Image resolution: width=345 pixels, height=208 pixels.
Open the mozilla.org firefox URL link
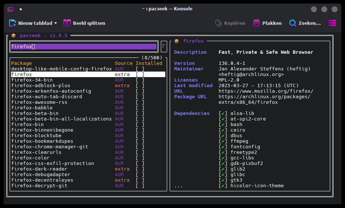[266, 91]
